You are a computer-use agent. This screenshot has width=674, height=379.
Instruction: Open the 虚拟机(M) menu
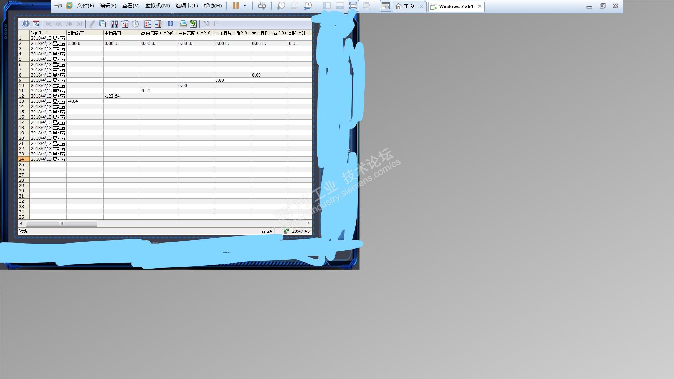pos(157,6)
